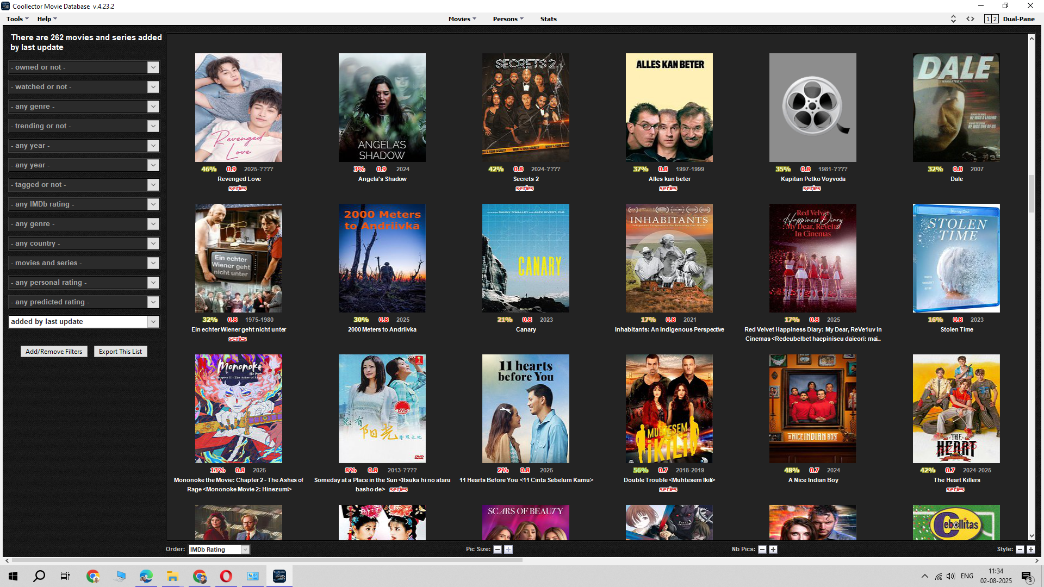
Task: Expand the 'any IMDb rating' dropdown
Action: tap(153, 204)
